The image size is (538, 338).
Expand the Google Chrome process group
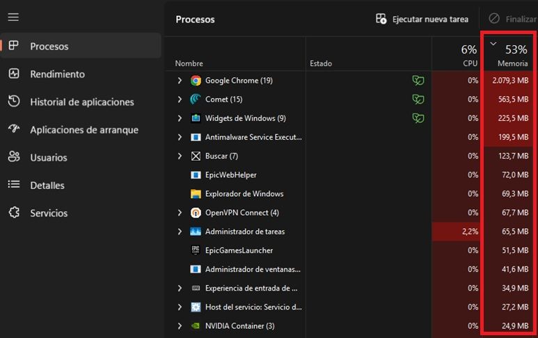(x=180, y=81)
